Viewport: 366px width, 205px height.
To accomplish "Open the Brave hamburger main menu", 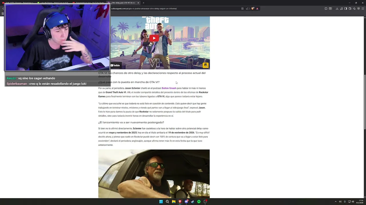I will pos(363,9).
